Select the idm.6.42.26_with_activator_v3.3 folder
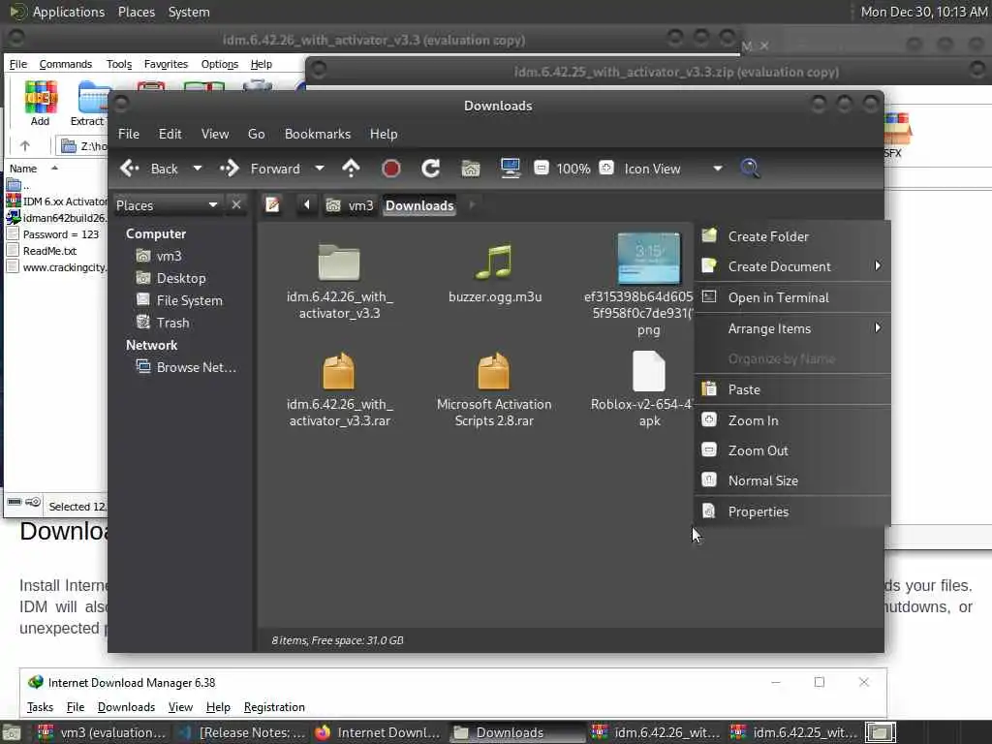 [x=339, y=282]
